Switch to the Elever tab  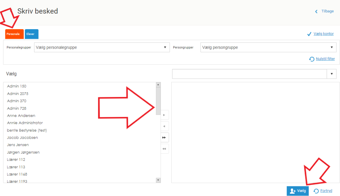tap(32, 34)
